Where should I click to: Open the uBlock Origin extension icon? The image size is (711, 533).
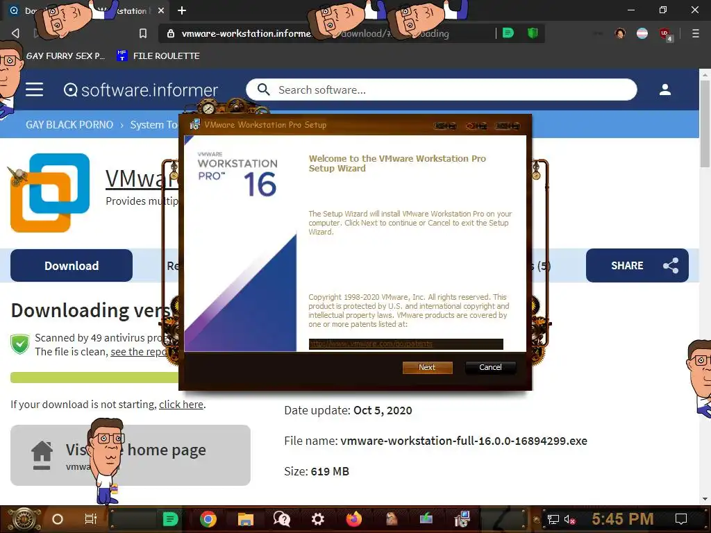(x=666, y=34)
